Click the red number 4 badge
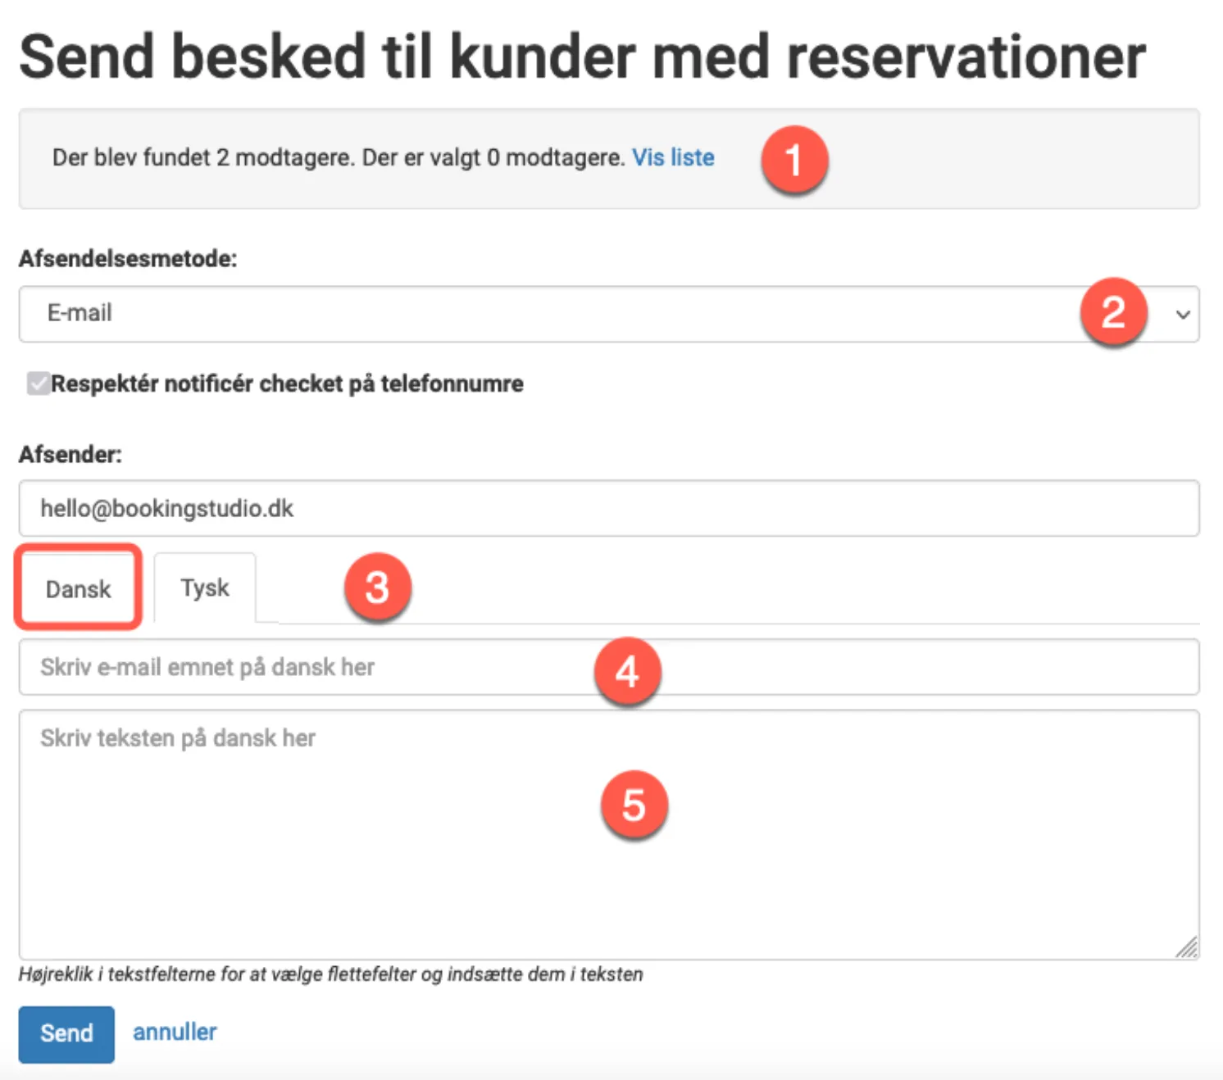The height and width of the screenshot is (1080, 1223). 627,672
